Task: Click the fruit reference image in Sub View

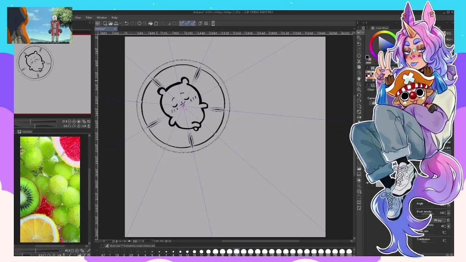Action: 50,190
